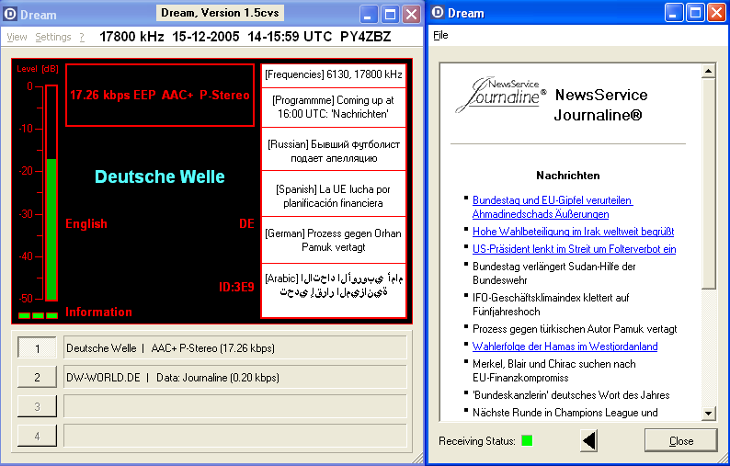Click the NewsService Journaline logo
This screenshot has width=730, height=466.
pyautogui.click(x=500, y=95)
